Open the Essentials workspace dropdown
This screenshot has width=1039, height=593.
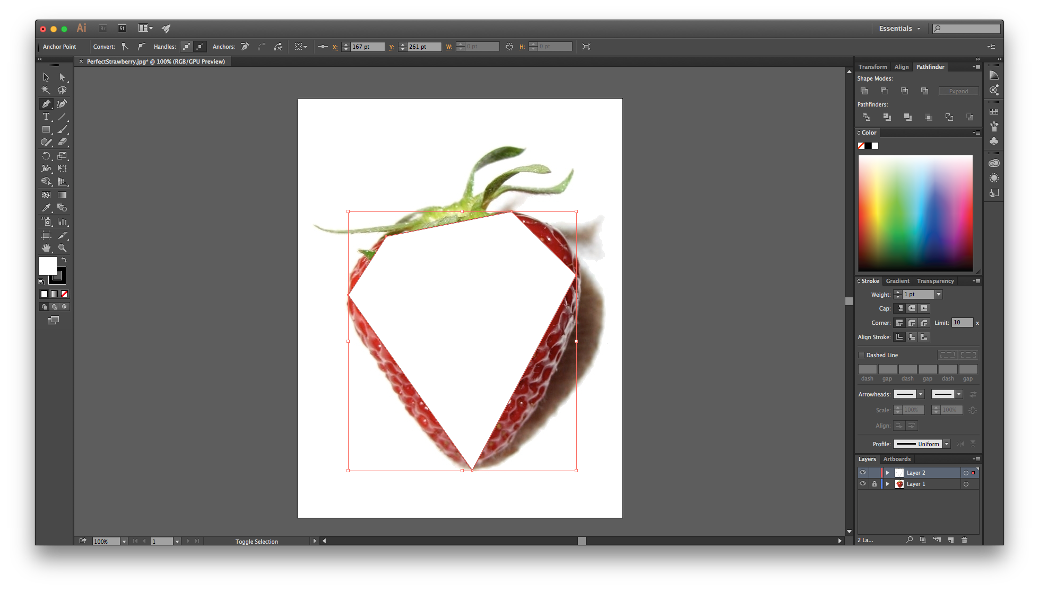coord(899,29)
